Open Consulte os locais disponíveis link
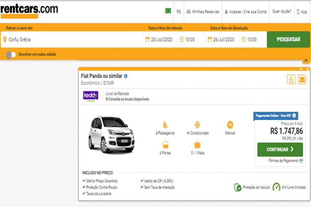 (127, 99)
